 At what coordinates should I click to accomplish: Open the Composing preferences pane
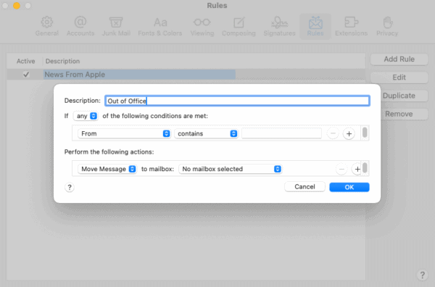(x=239, y=27)
